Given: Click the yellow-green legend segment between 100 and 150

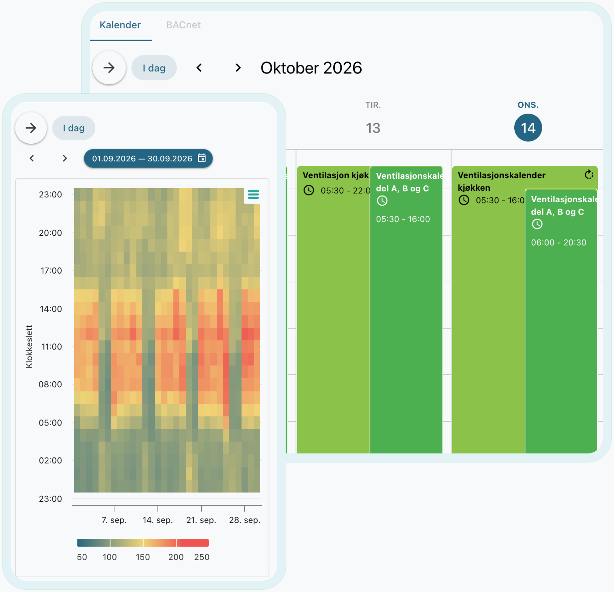Looking at the screenshot, I should pyautogui.click(x=127, y=543).
